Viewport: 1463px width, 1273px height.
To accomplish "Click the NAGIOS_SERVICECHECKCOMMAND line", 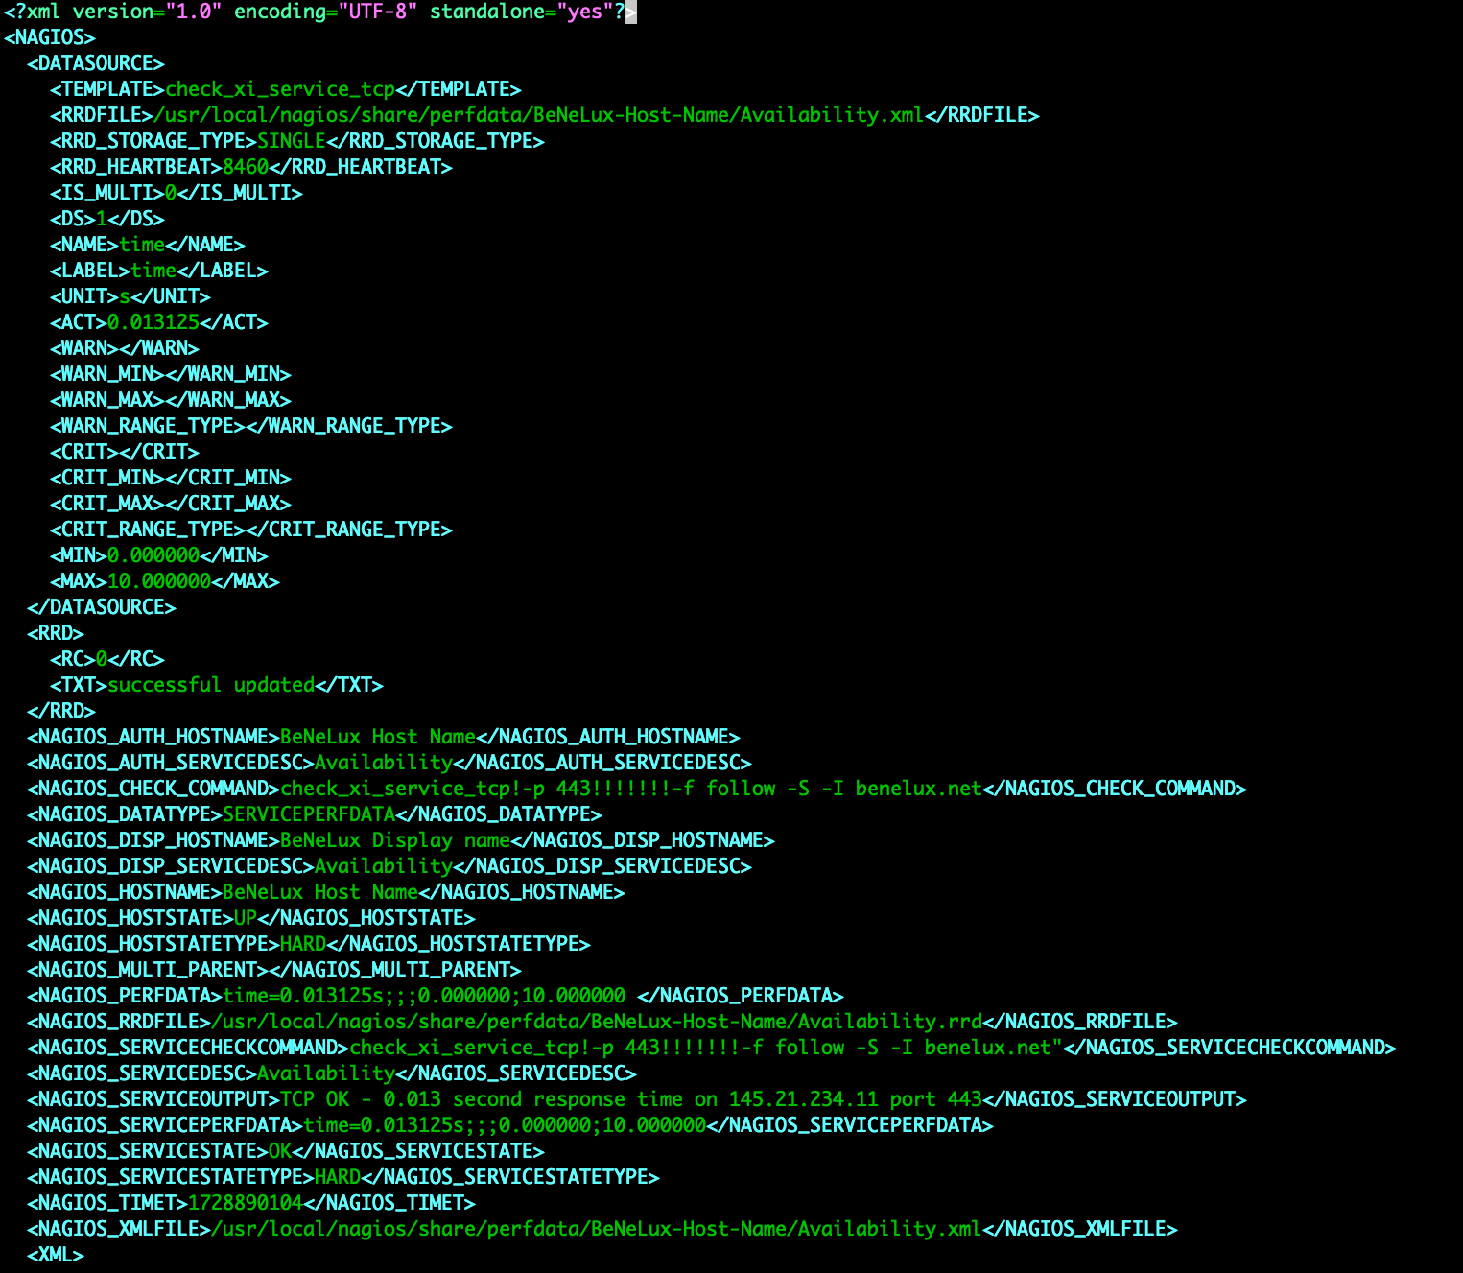I will [x=712, y=1048].
